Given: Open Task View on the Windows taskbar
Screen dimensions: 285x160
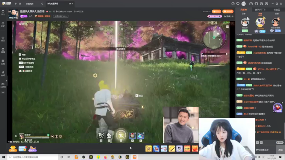Looking at the screenshot, I should 69,157.
